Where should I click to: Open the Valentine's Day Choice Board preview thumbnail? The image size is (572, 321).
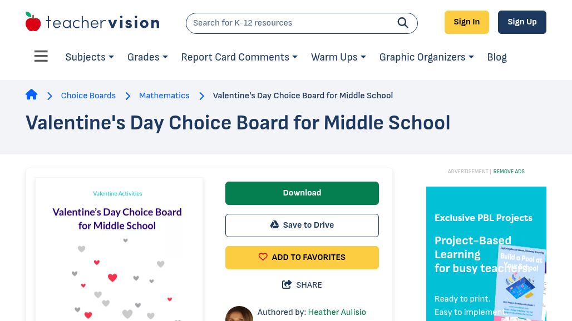point(119,249)
